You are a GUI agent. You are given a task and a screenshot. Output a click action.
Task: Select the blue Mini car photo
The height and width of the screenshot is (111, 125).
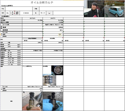click(115, 9)
